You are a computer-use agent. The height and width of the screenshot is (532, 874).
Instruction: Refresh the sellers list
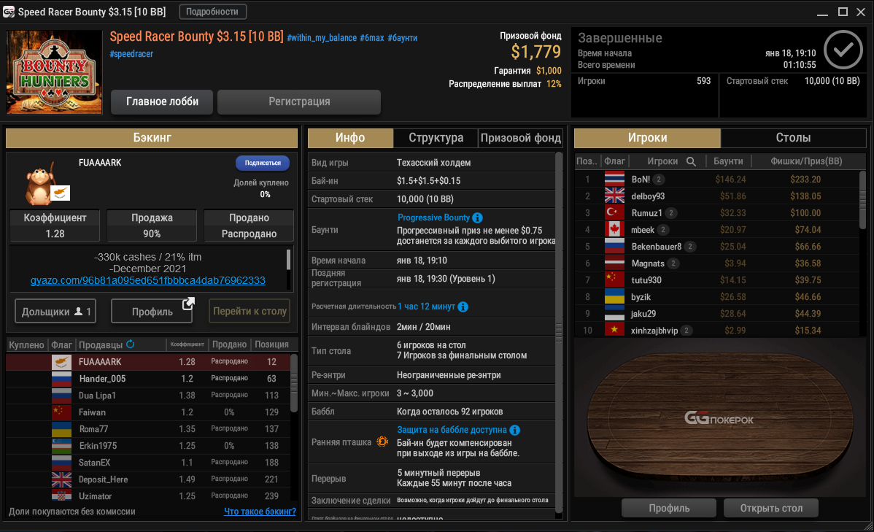click(131, 344)
